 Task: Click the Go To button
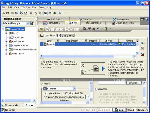(x=85, y=110)
